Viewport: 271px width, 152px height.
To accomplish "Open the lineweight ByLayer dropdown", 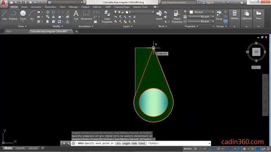I will click(201, 17).
